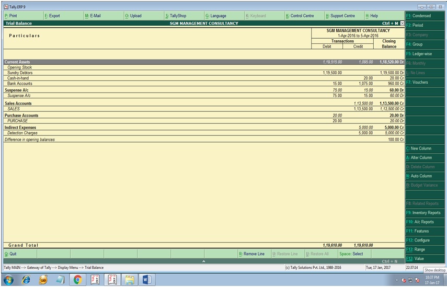Click Show desktop button
Screen dimensions: 447x287
445,280
